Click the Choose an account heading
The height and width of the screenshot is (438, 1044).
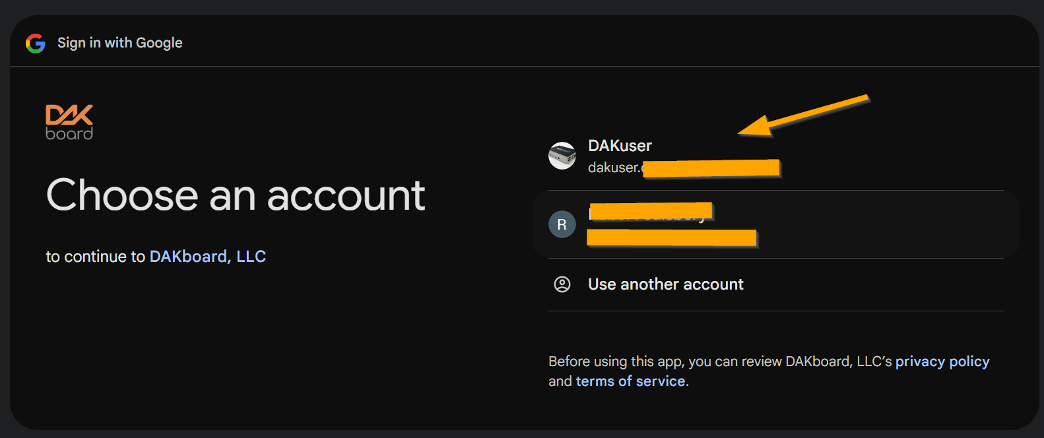236,195
